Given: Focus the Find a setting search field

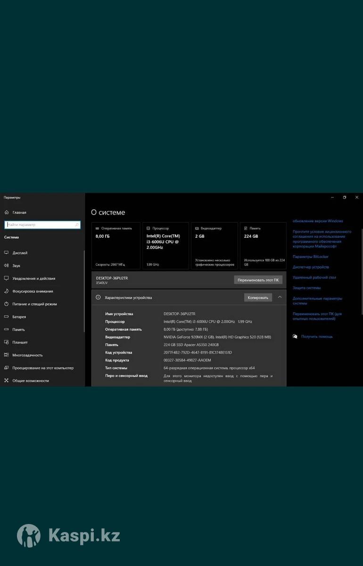Looking at the screenshot, I should point(40,225).
